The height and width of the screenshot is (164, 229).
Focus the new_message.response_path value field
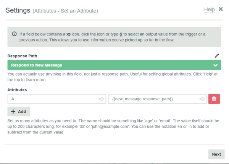157,99
